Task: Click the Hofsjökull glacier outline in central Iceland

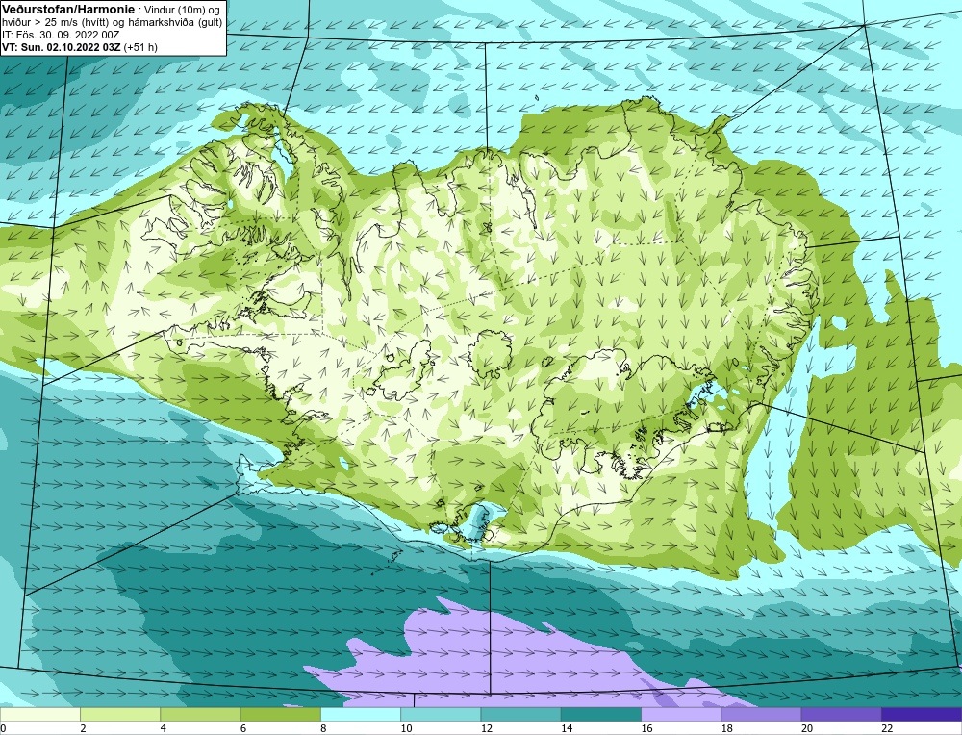Action: [490, 352]
